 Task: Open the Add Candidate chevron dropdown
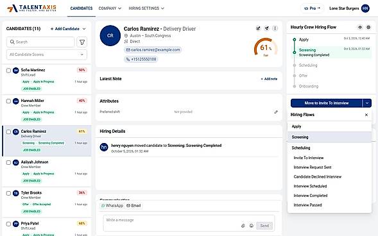click(84, 29)
